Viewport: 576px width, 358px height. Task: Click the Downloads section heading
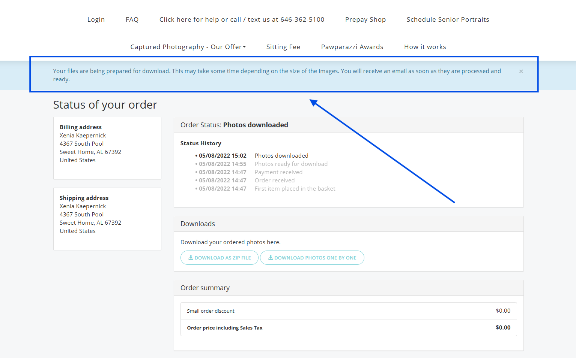click(198, 224)
